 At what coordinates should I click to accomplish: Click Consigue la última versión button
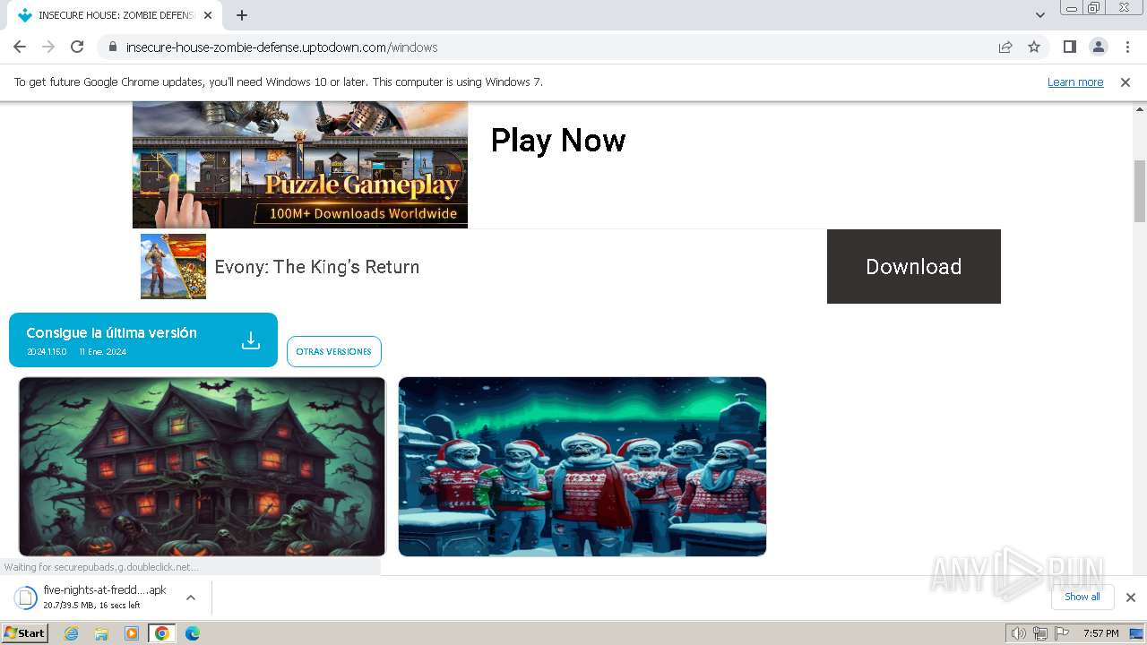click(143, 340)
